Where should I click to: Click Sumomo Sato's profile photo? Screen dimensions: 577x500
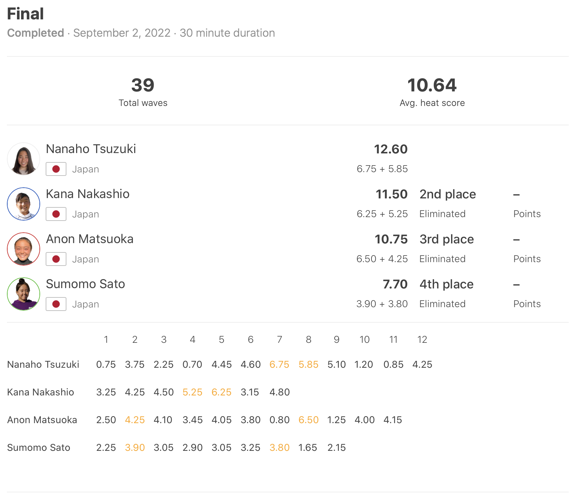(x=24, y=294)
